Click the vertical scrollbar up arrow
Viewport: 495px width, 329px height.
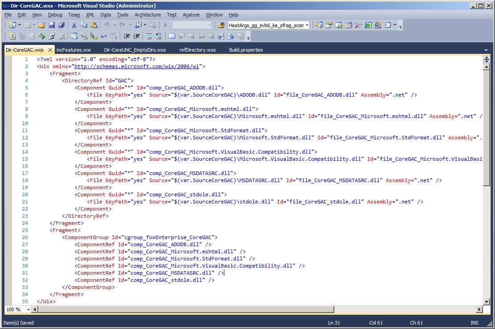pos(487,67)
